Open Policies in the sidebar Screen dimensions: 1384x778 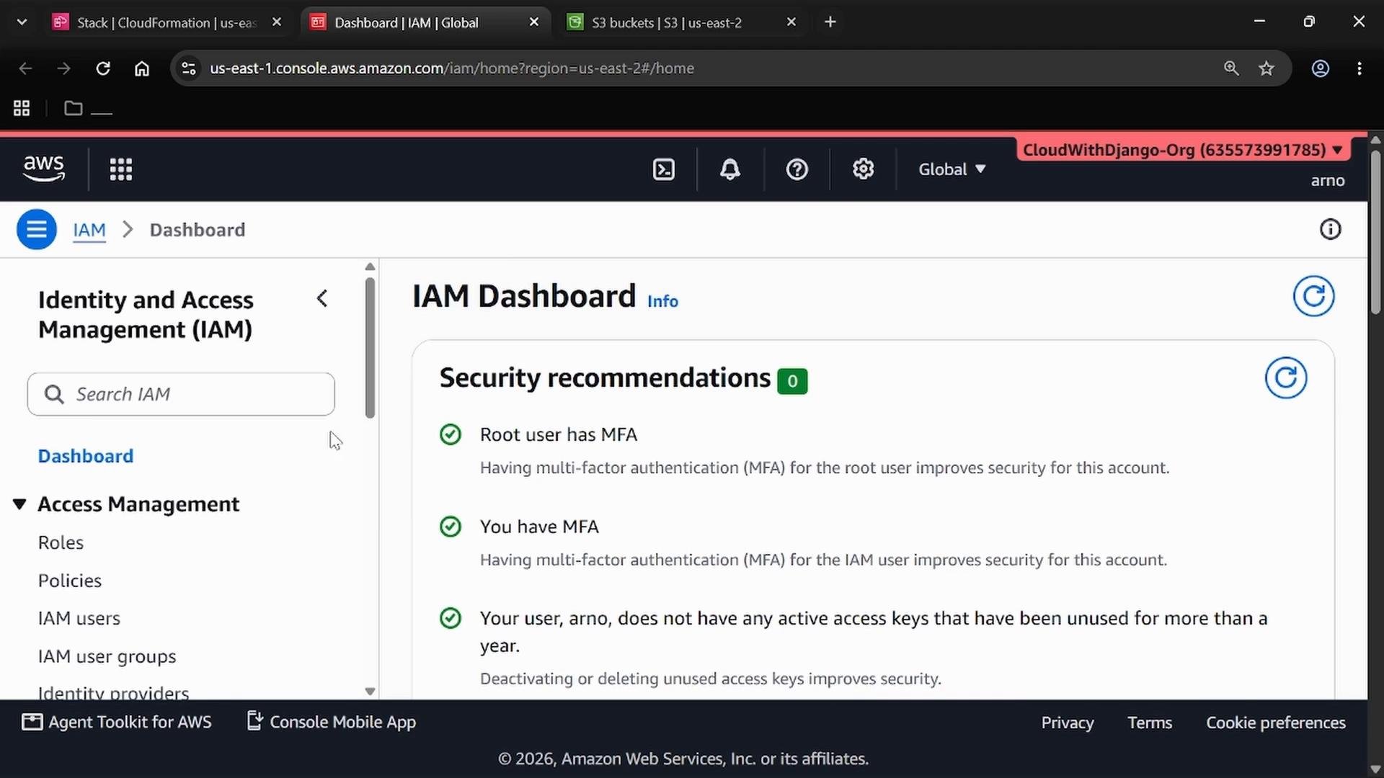(70, 581)
